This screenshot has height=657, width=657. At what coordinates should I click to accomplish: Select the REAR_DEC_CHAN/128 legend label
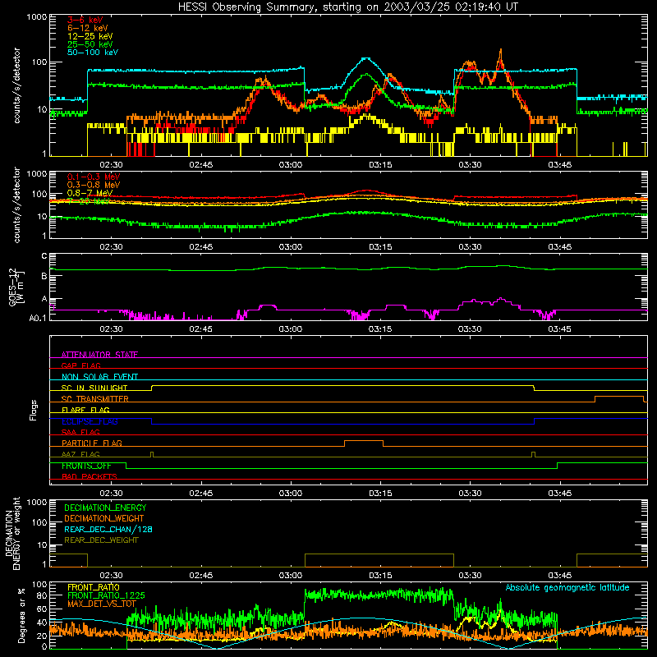tap(108, 529)
